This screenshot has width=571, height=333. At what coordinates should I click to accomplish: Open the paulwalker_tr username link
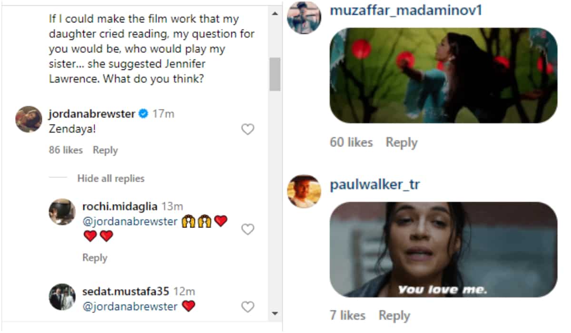coord(374,185)
